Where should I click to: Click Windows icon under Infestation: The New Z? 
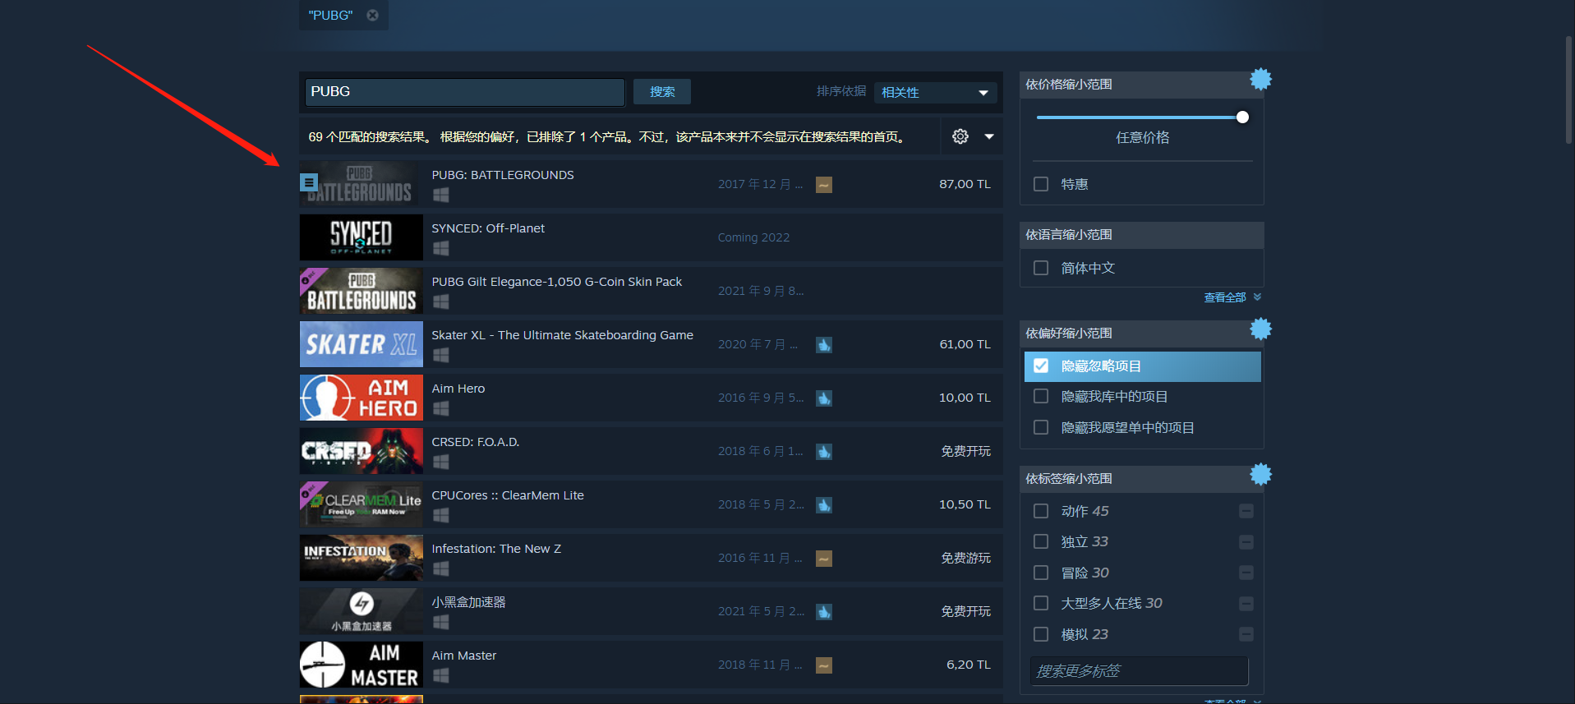click(x=441, y=568)
